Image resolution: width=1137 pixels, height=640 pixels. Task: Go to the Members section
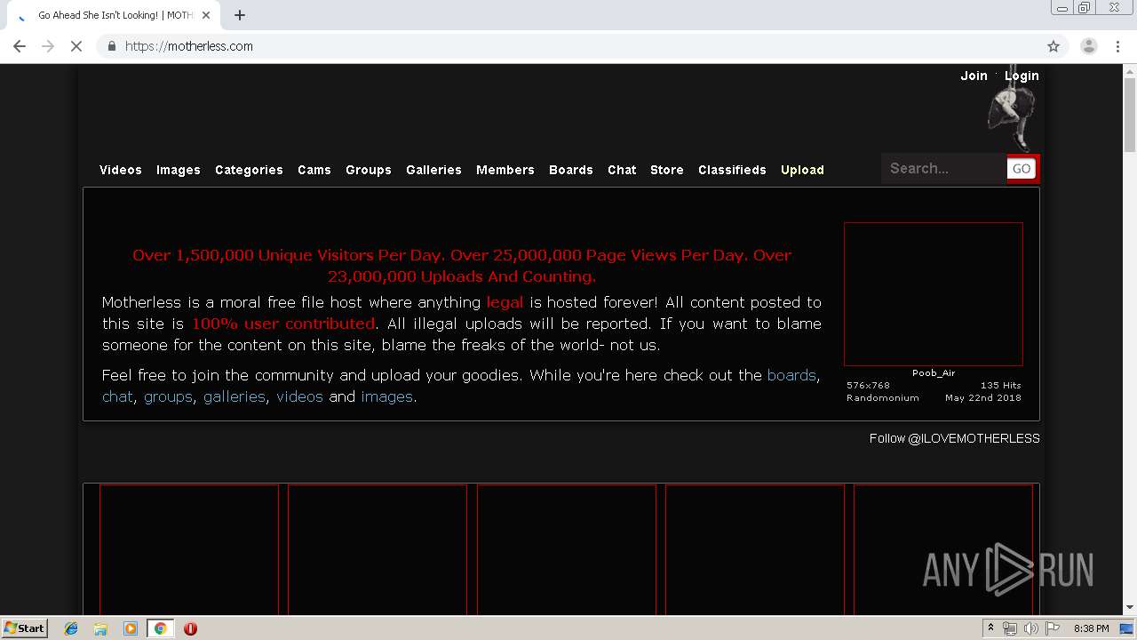[x=505, y=170]
